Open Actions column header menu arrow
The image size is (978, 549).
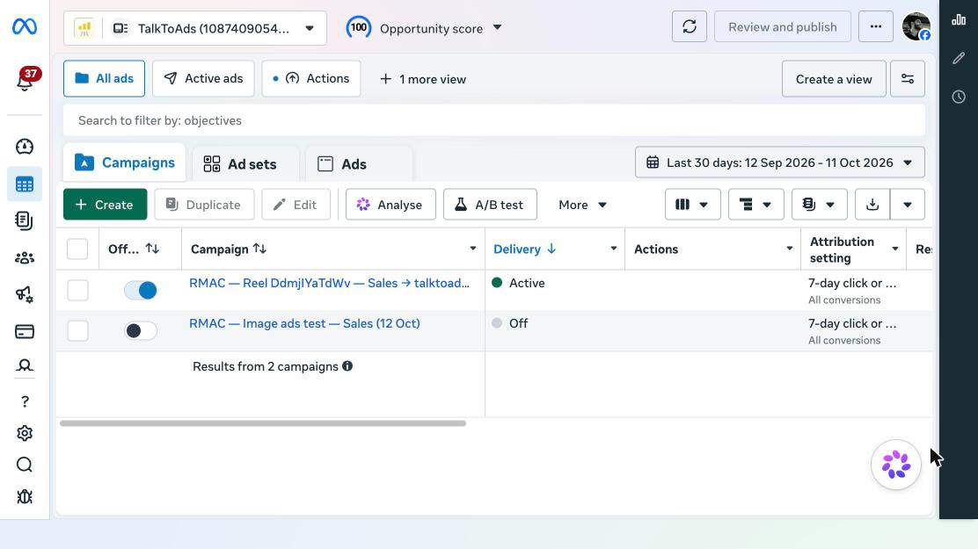pyautogui.click(x=790, y=249)
